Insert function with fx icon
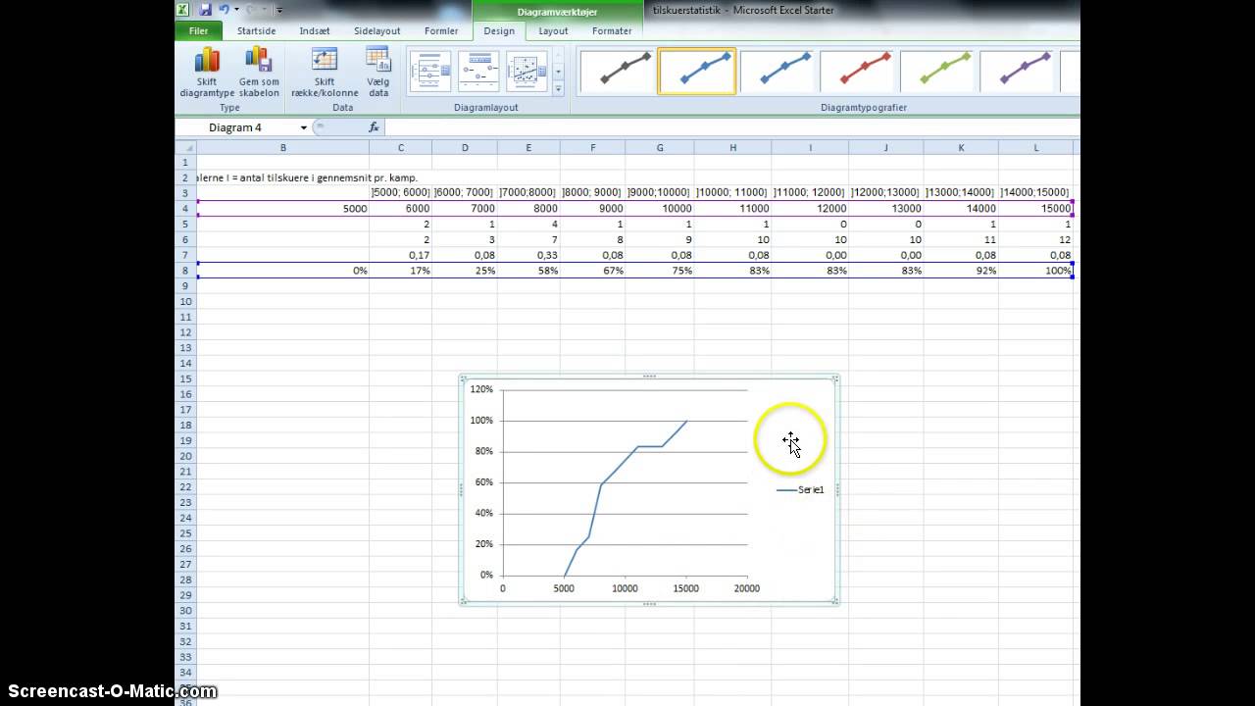 point(374,127)
